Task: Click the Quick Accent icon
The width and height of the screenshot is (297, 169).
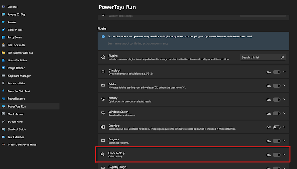Action: 3,114
